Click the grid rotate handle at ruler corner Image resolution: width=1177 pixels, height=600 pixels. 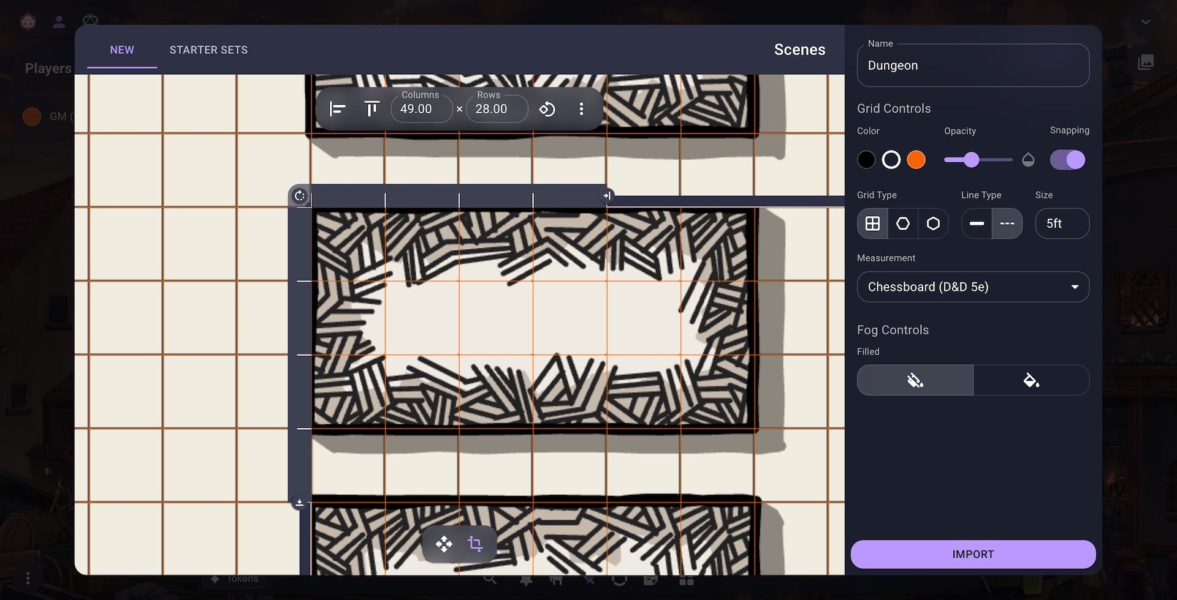tap(299, 196)
